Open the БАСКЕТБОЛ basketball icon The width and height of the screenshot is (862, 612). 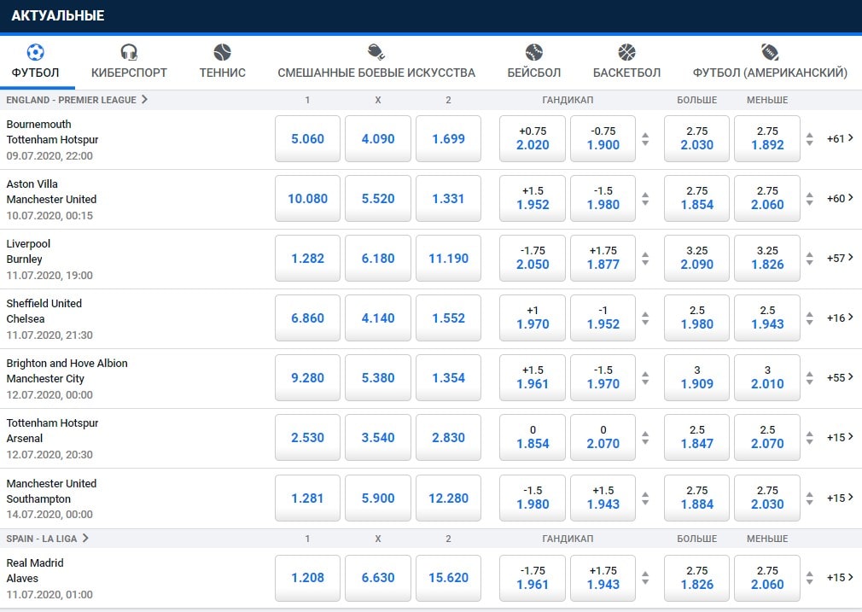coord(626,52)
